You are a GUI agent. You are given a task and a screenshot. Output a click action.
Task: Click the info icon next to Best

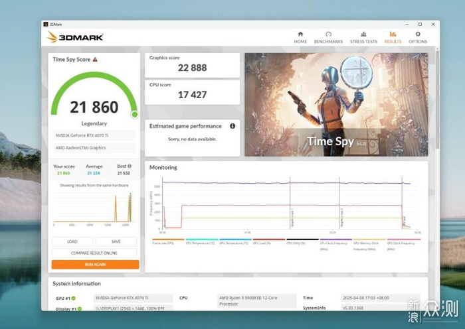click(130, 166)
